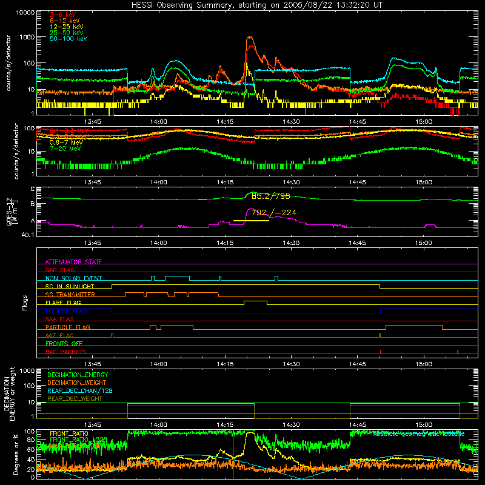Select the FLARE_FLAG label

coord(63,303)
